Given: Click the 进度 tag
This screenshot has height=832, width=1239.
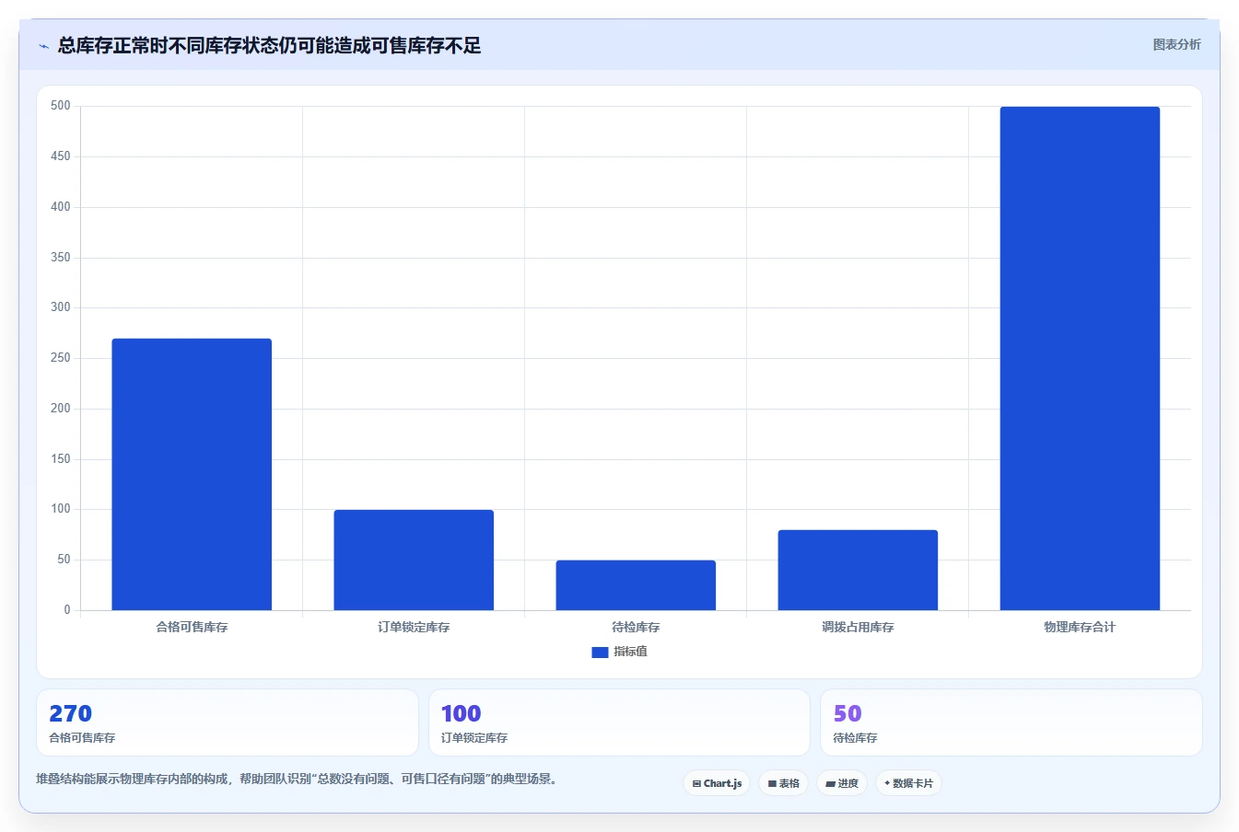Looking at the screenshot, I should tap(842, 783).
